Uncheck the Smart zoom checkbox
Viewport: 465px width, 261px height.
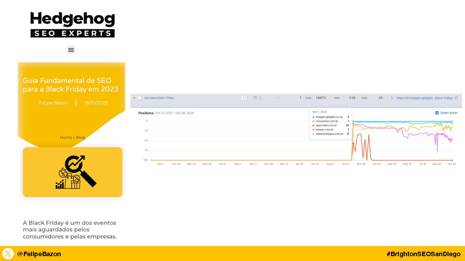(x=437, y=113)
